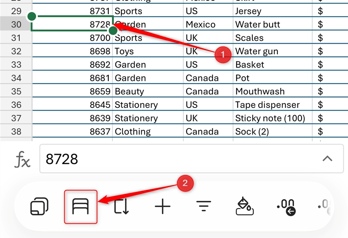This screenshot has width=348, height=238.
Task: Select cell containing 8700
Action: click(72, 38)
